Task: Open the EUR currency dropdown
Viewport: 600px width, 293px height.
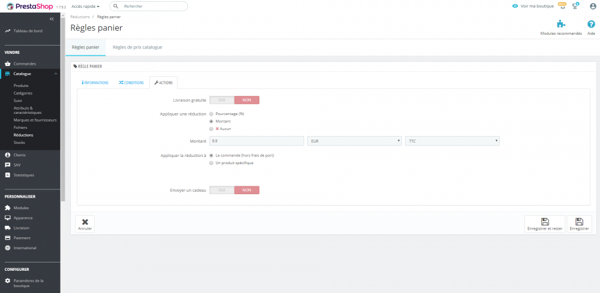Action: point(355,141)
